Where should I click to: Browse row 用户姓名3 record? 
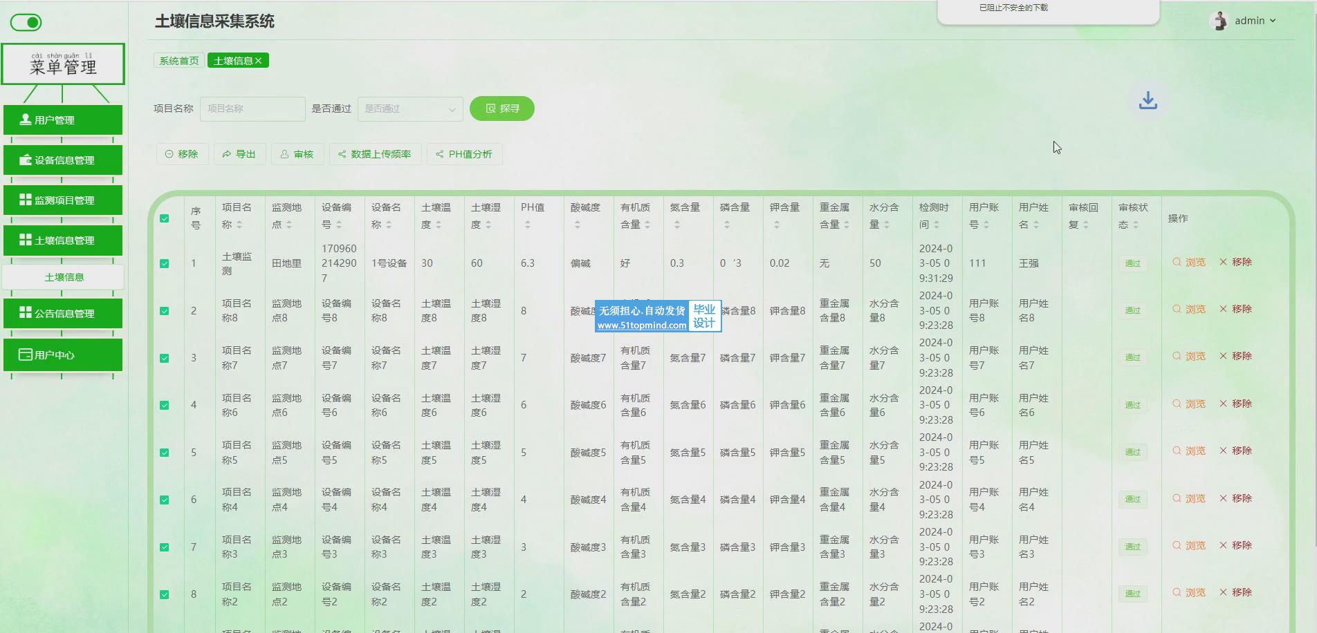click(x=1189, y=546)
